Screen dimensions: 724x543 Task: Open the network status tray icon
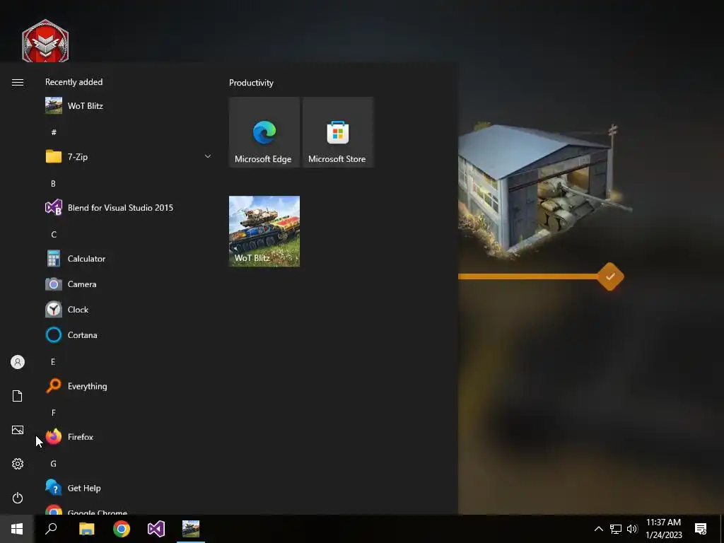(616, 529)
